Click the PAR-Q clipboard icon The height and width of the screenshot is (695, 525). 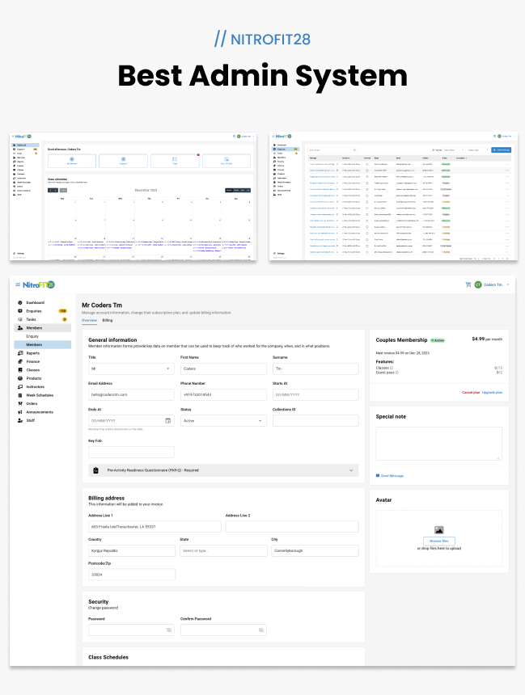95,470
